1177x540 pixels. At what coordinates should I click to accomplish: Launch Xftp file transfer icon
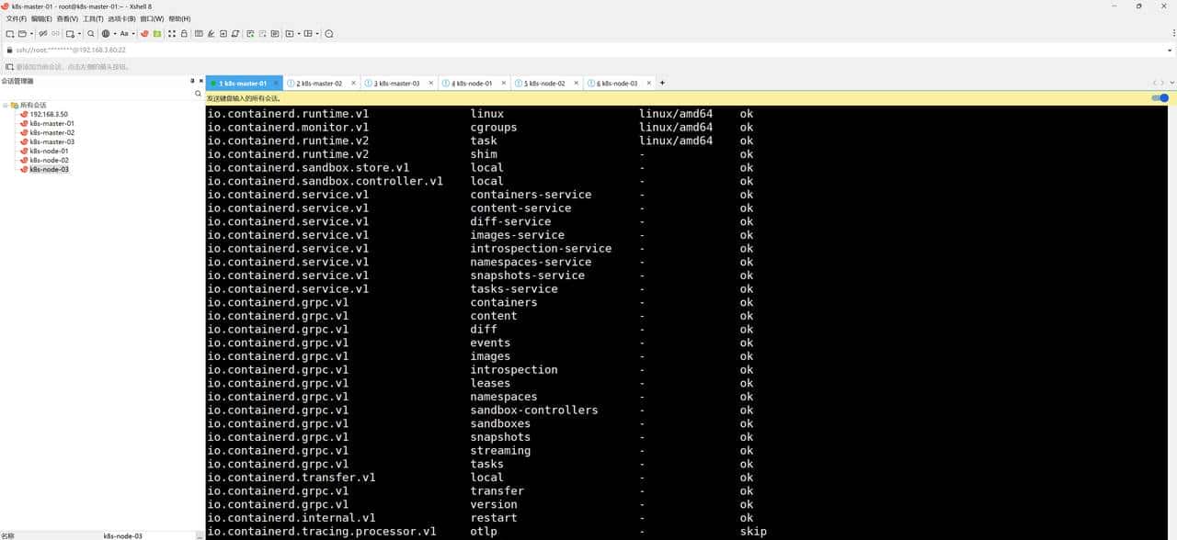(x=156, y=33)
